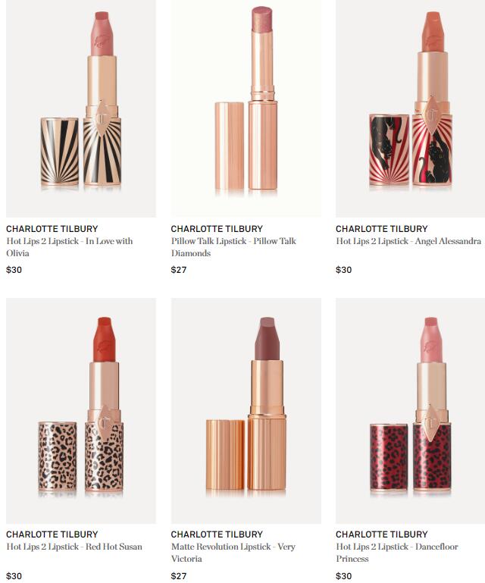The width and height of the screenshot is (485, 583).
Task: Click Hot Lips 2 Lipstick - Angel Alessandra title
Action: pyautogui.click(x=408, y=241)
